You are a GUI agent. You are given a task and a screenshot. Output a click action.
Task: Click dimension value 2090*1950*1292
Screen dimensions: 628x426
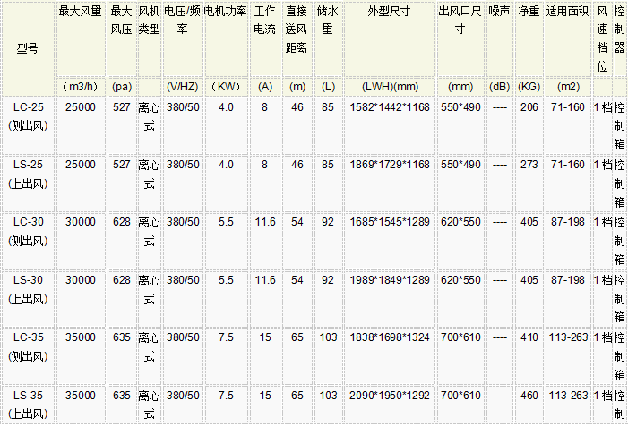390,395
